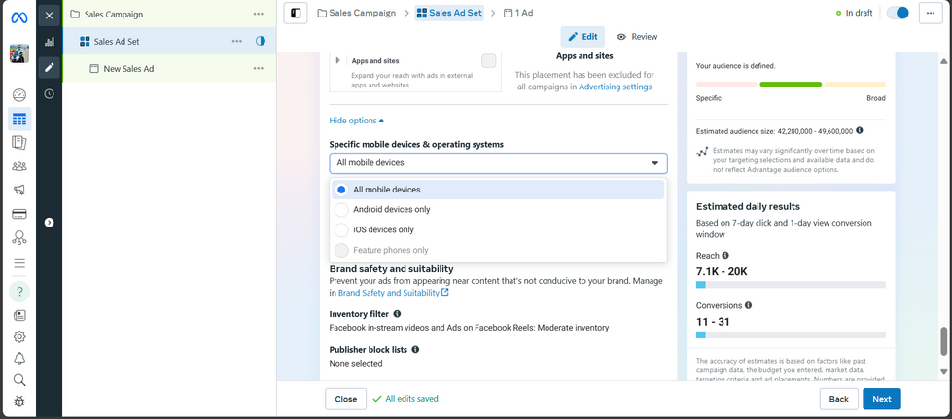952x419 pixels.
Task: Open Billing card icon
Action: click(x=19, y=214)
